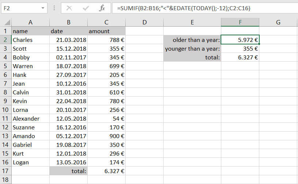Click the selected cell showing 5.972 €
This screenshot has height=184, width=298.
[x=240, y=40]
